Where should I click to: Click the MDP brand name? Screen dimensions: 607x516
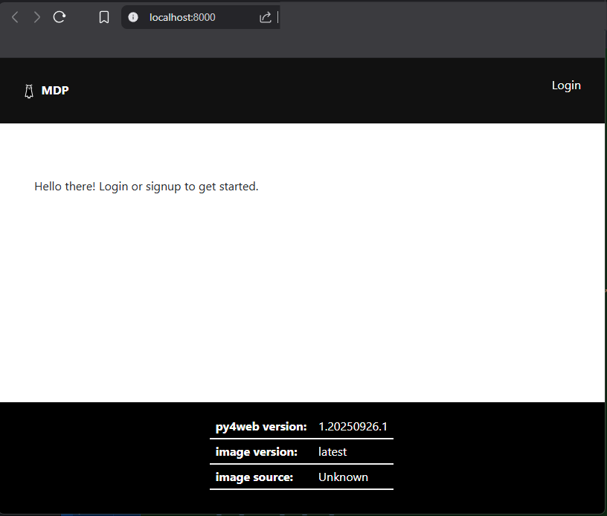(55, 91)
